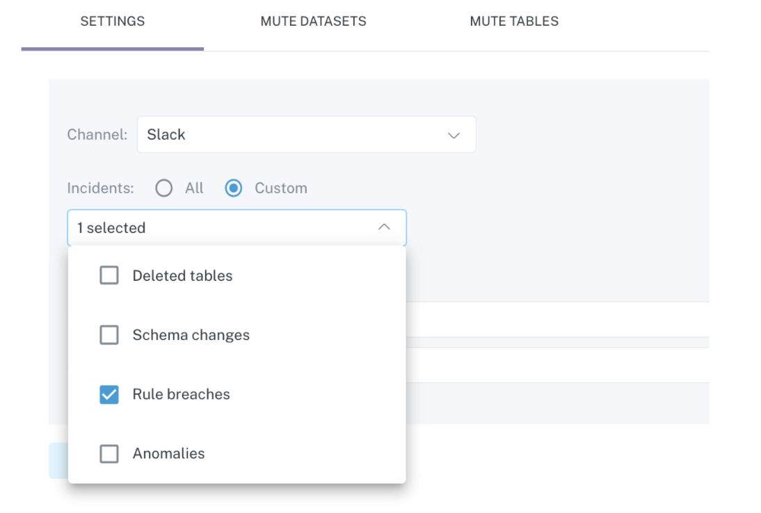
Task: Collapse the incidents dropdown using its up chevron
Action: (384, 227)
